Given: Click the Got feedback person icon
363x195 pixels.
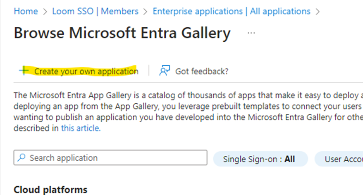Looking at the screenshot, I should [x=165, y=71].
